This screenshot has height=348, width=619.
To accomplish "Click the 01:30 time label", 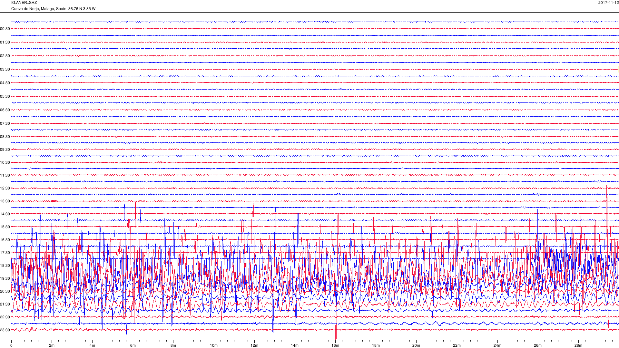I will click(5, 42).
